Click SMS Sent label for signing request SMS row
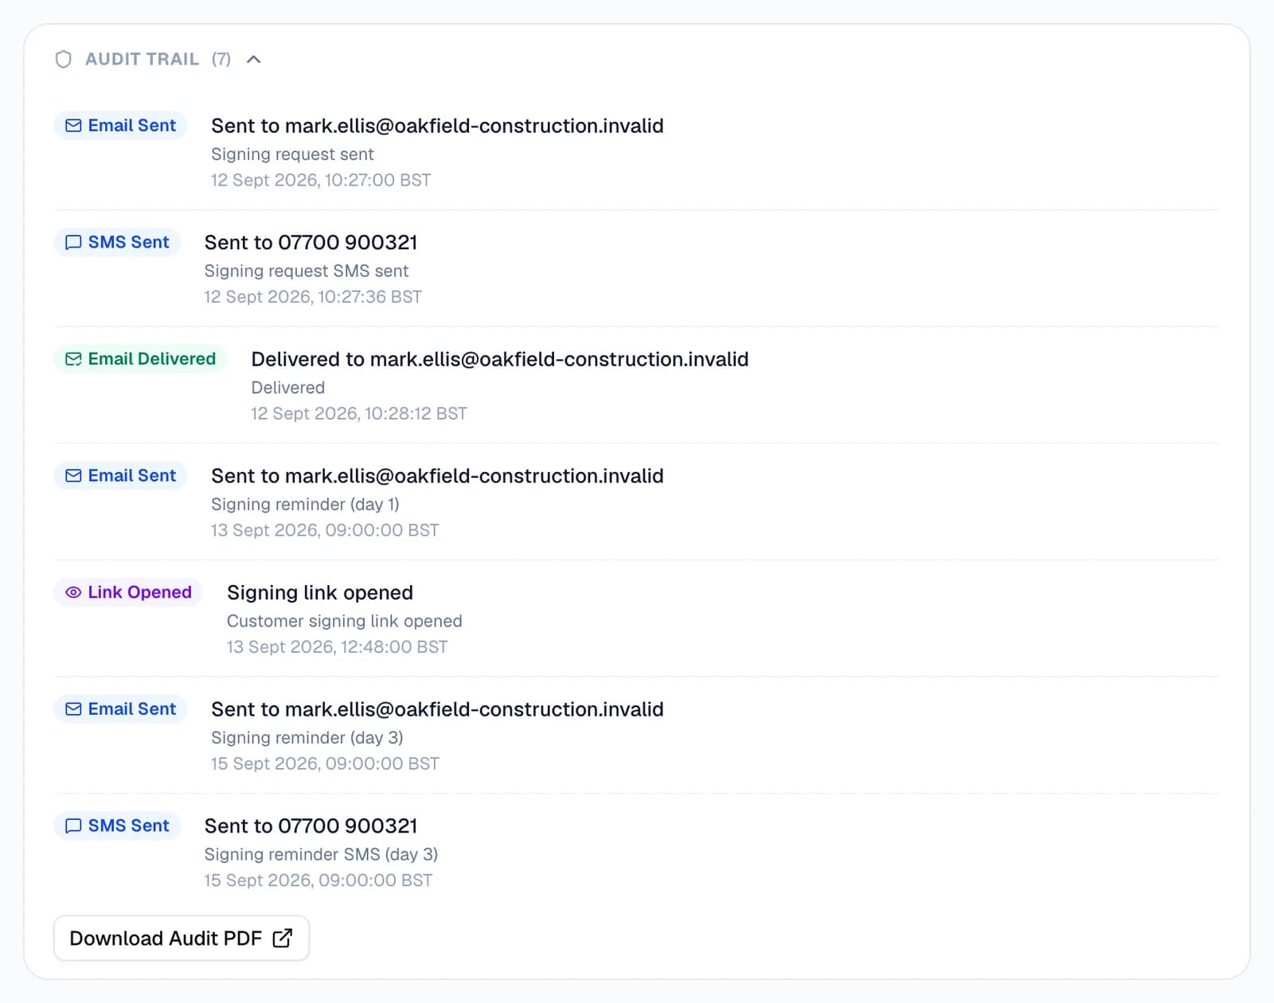Screen dimensions: 1274x1003 click(x=129, y=243)
